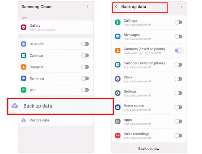The height and width of the screenshot is (154, 202).
Task: Tap the purple cloud upload icon
Action: coord(15,106)
